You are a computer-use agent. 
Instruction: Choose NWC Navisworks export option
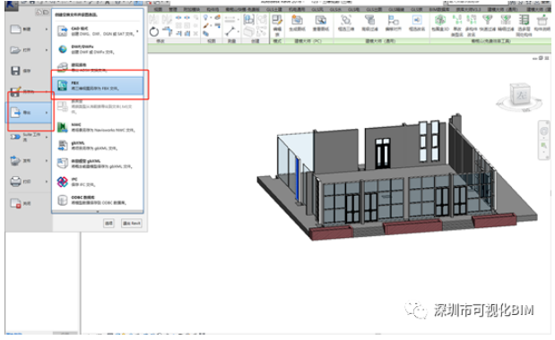pos(98,127)
